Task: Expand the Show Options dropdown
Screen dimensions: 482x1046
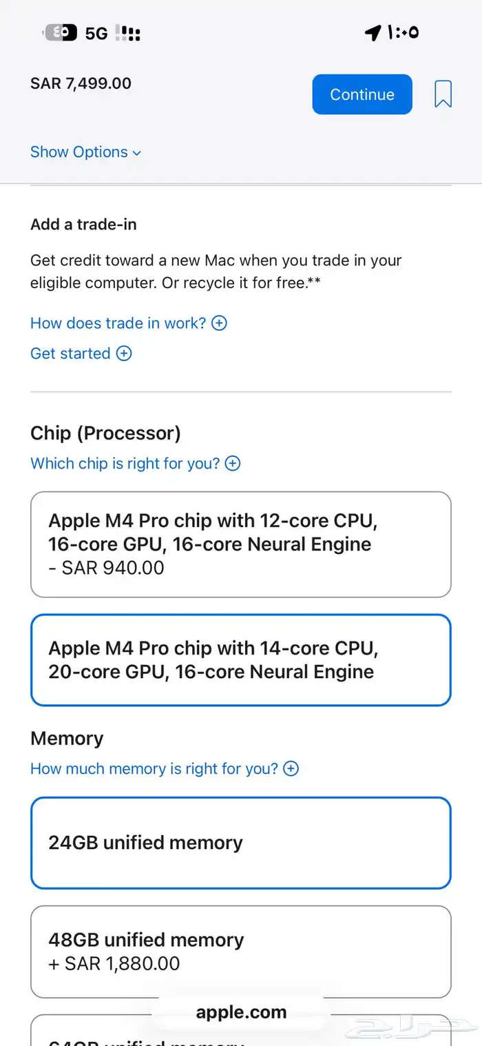Action: pyautogui.click(x=79, y=152)
